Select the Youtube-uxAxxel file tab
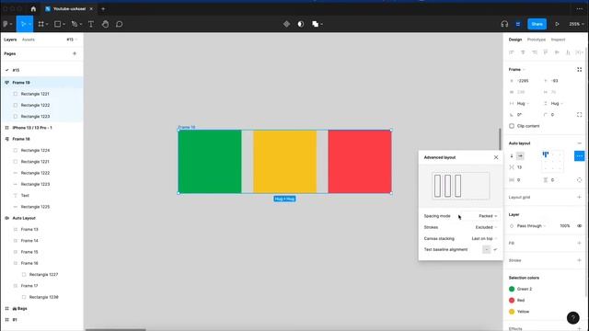Screen dimensions: 589x331 69,8
